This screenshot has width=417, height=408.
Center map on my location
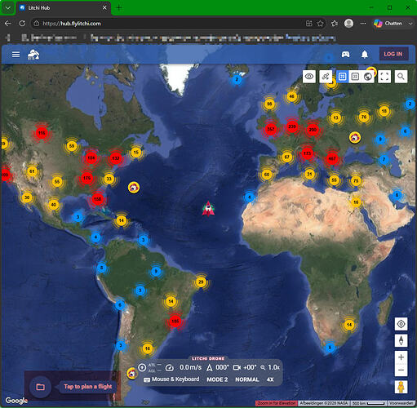[x=401, y=324]
